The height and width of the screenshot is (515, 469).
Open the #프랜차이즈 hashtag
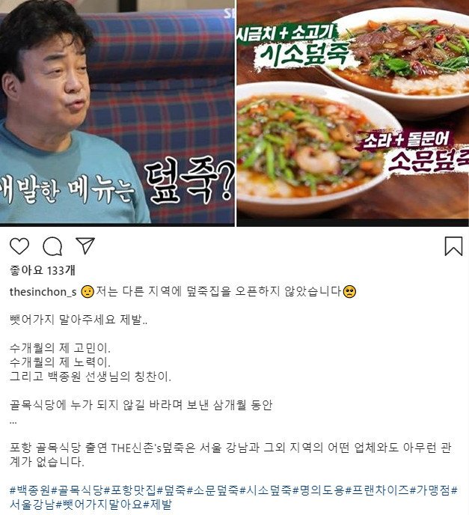pyautogui.click(x=377, y=490)
